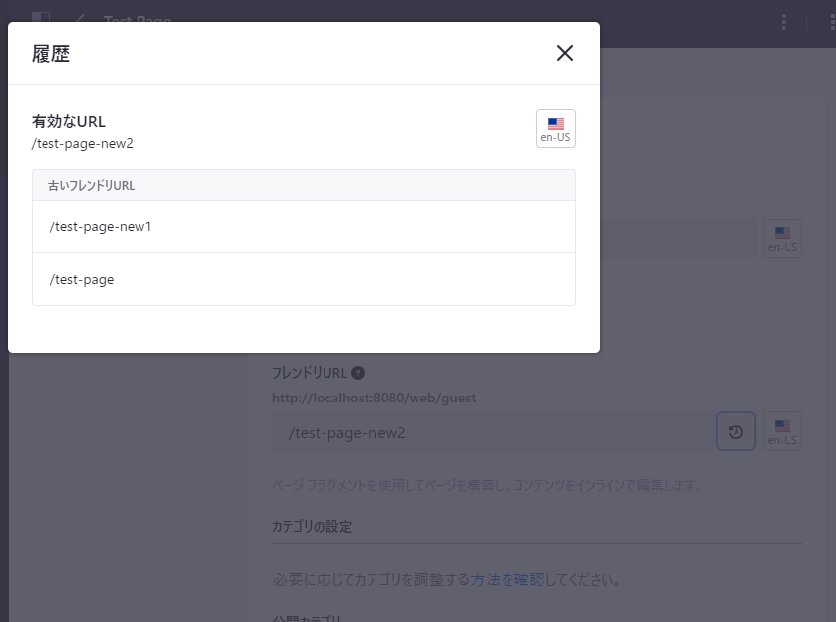Screen dimensions: 836x622
Task: Toggle the sidebar panel icon at top left
Action: tap(41, 19)
